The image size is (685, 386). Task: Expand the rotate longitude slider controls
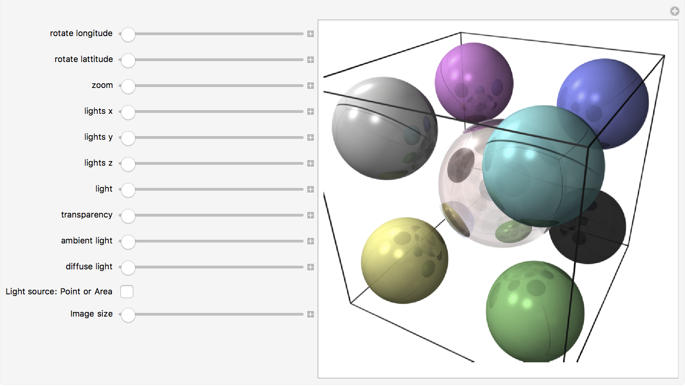(x=311, y=34)
